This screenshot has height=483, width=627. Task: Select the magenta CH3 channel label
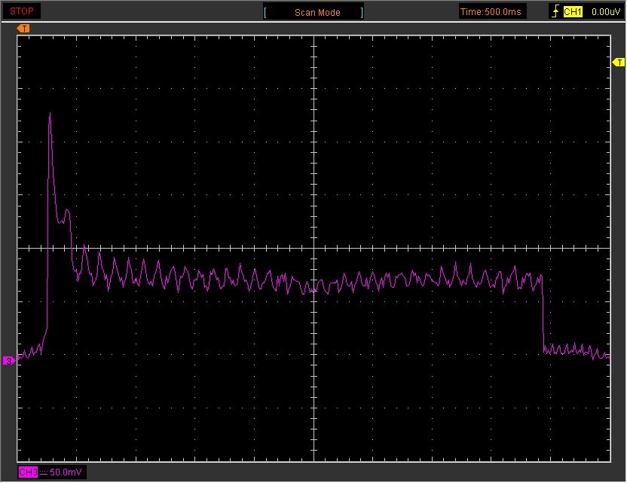[x=27, y=472]
